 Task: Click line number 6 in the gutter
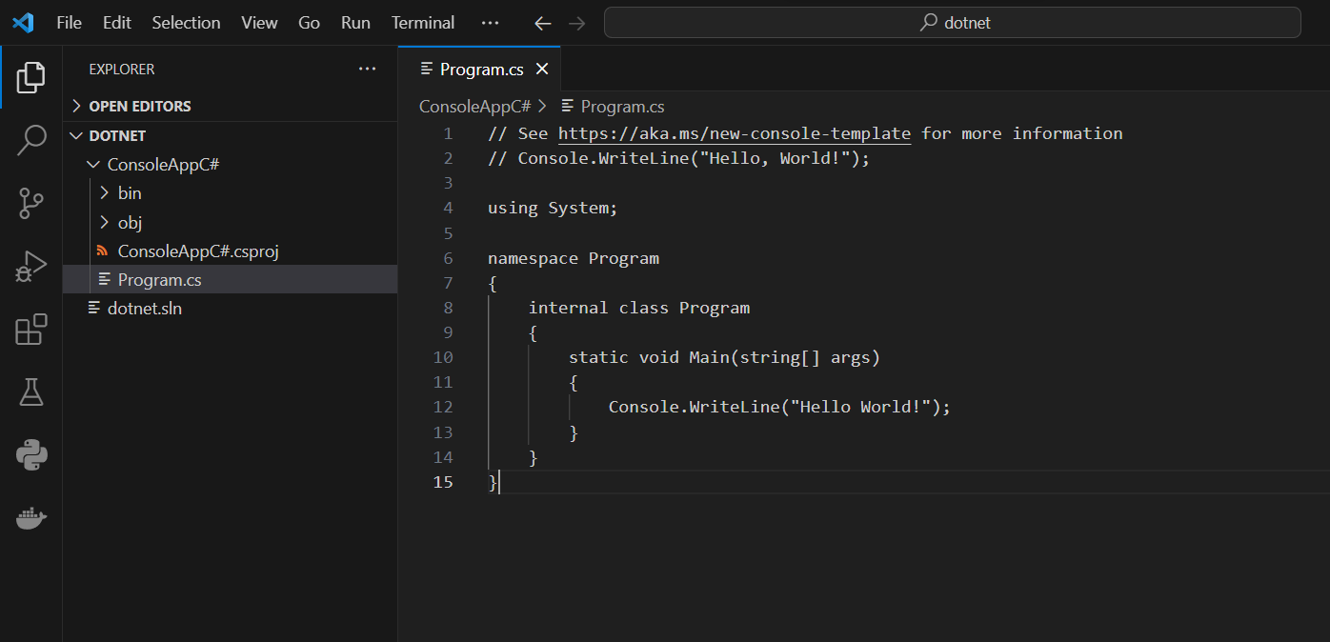[x=448, y=258]
